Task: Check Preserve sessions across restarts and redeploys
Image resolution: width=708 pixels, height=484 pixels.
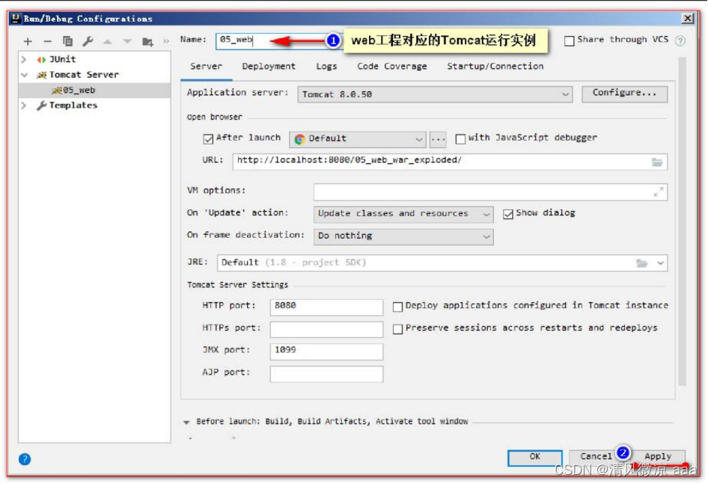Action: [x=397, y=329]
